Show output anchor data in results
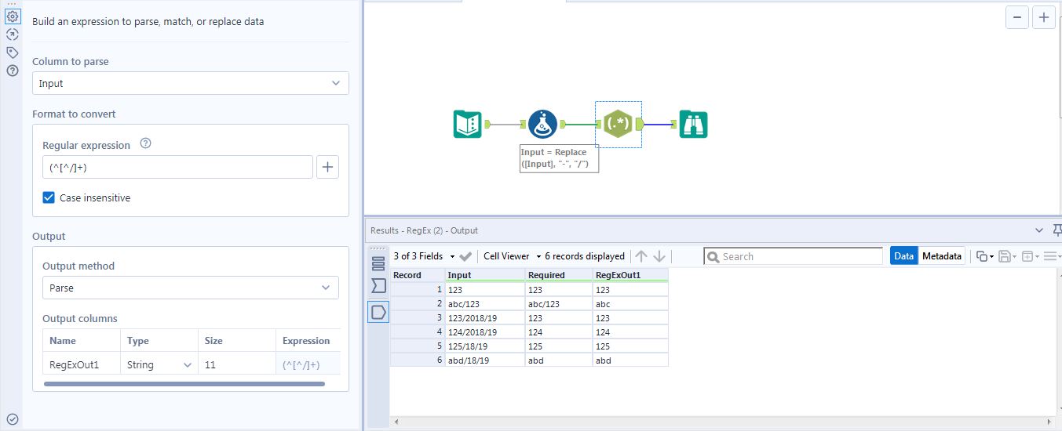The image size is (1062, 431). pos(378,313)
